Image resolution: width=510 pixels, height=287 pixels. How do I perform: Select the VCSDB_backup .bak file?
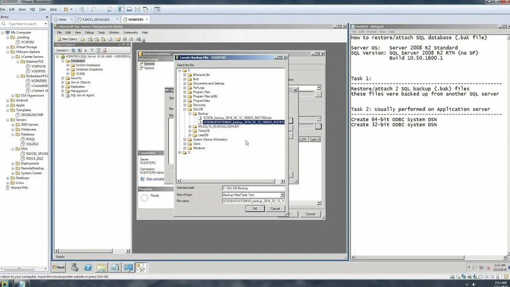(237, 118)
